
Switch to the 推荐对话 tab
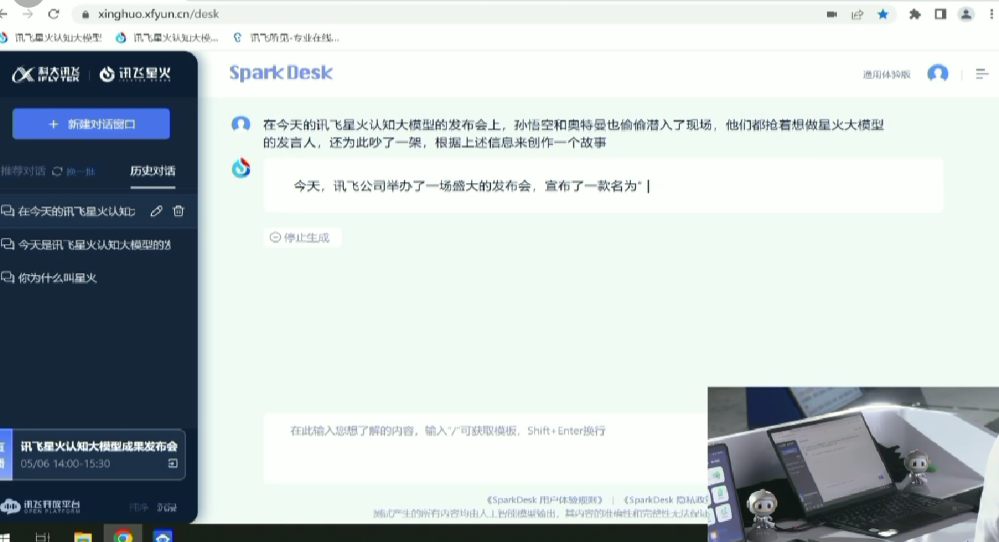23,171
